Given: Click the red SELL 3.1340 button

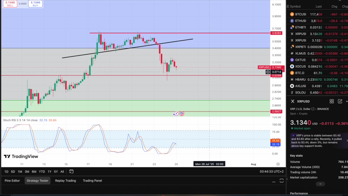Looking at the screenshot, I should pos(10,4).
